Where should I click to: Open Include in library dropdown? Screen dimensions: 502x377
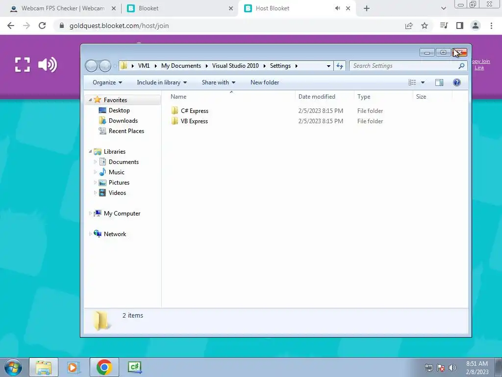coord(162,82)
